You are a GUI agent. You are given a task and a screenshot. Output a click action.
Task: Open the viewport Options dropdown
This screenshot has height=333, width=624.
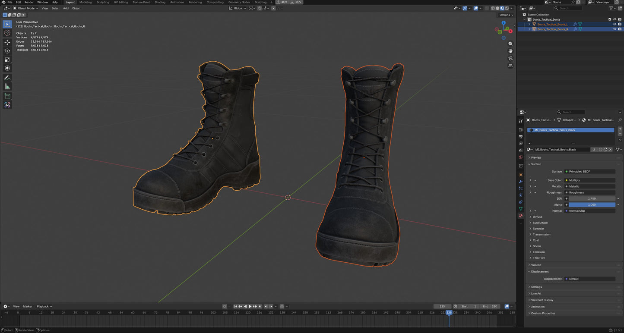coord(506,15)
